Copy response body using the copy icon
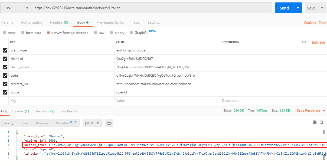The height and width of the screenshot is (166, 327). (x=315, y=122)
